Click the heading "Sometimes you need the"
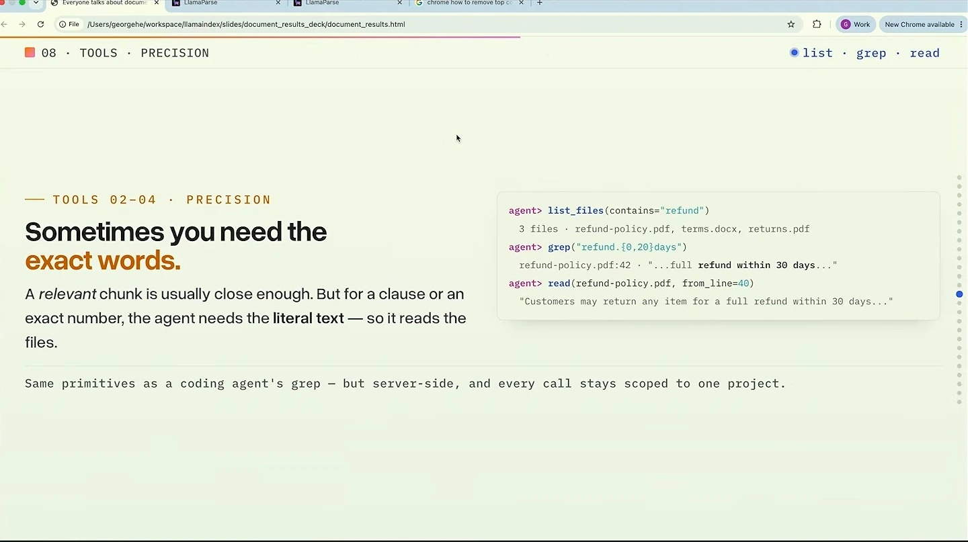968x542 pixels. coord(176,232)
